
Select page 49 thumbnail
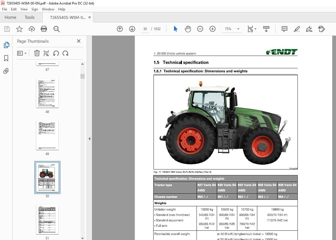pos(47,135)
